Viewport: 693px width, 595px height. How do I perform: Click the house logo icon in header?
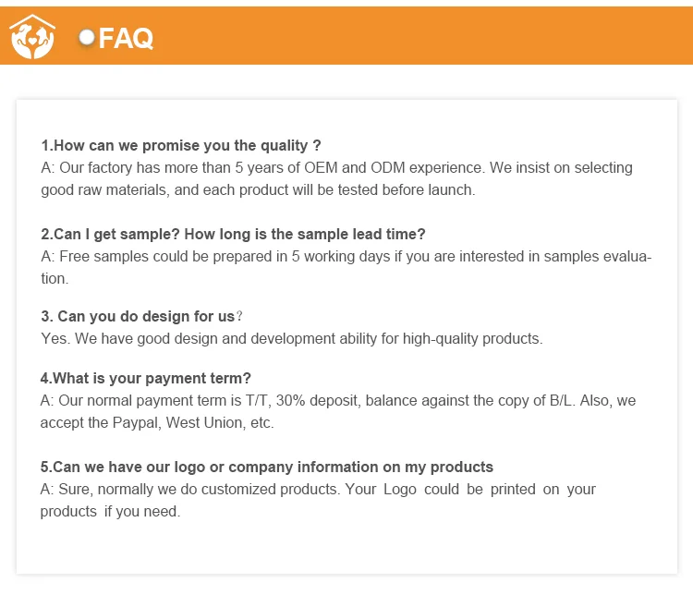[32, 37]
